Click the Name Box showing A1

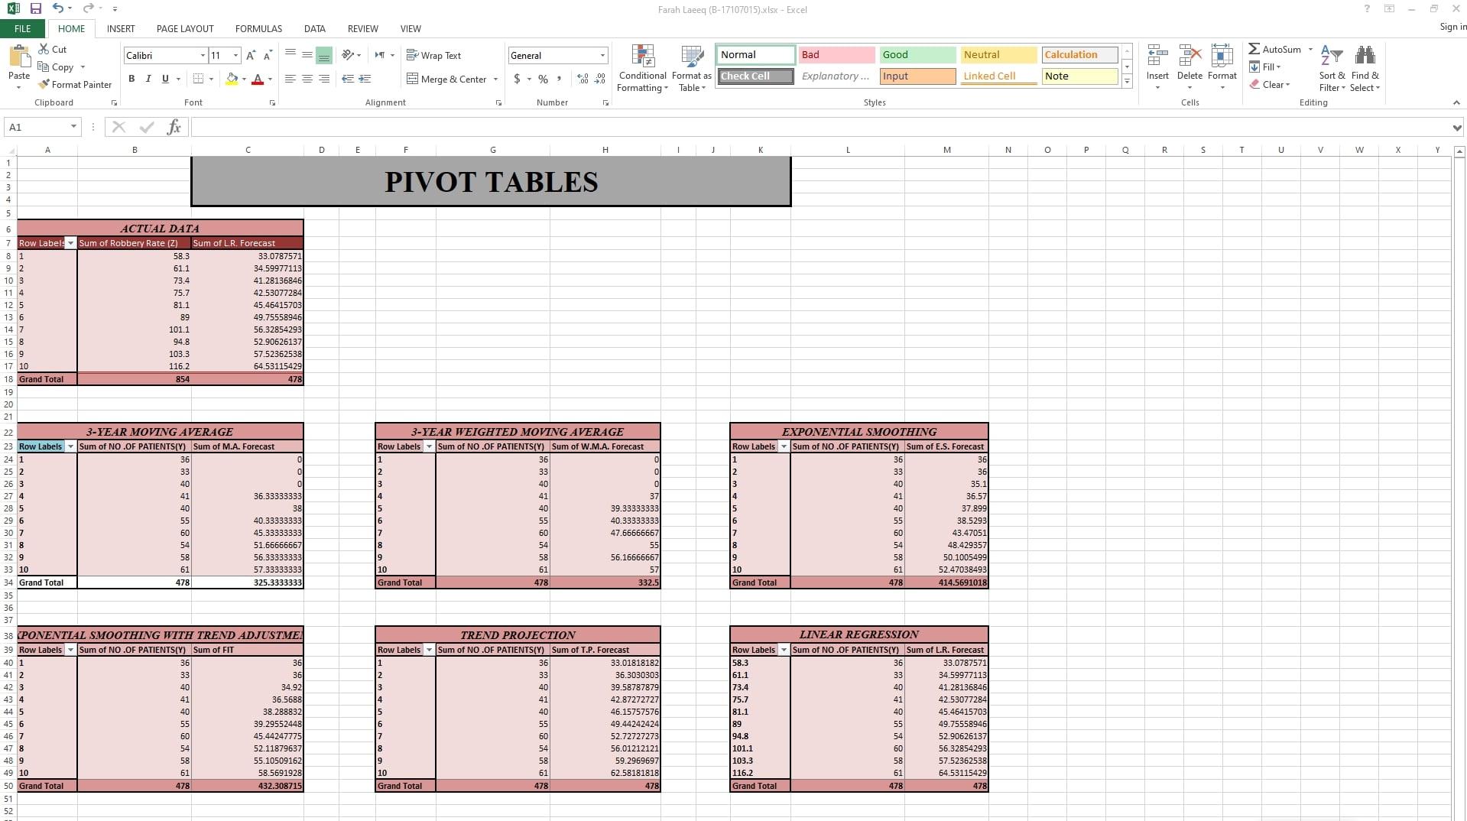pos(36,127)
